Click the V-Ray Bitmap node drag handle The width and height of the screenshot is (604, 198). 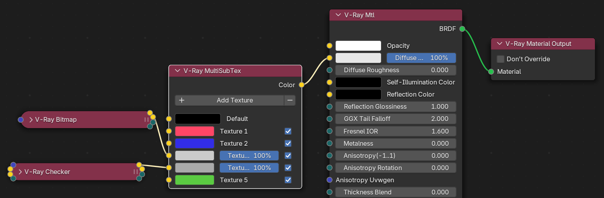coord(147,120)
